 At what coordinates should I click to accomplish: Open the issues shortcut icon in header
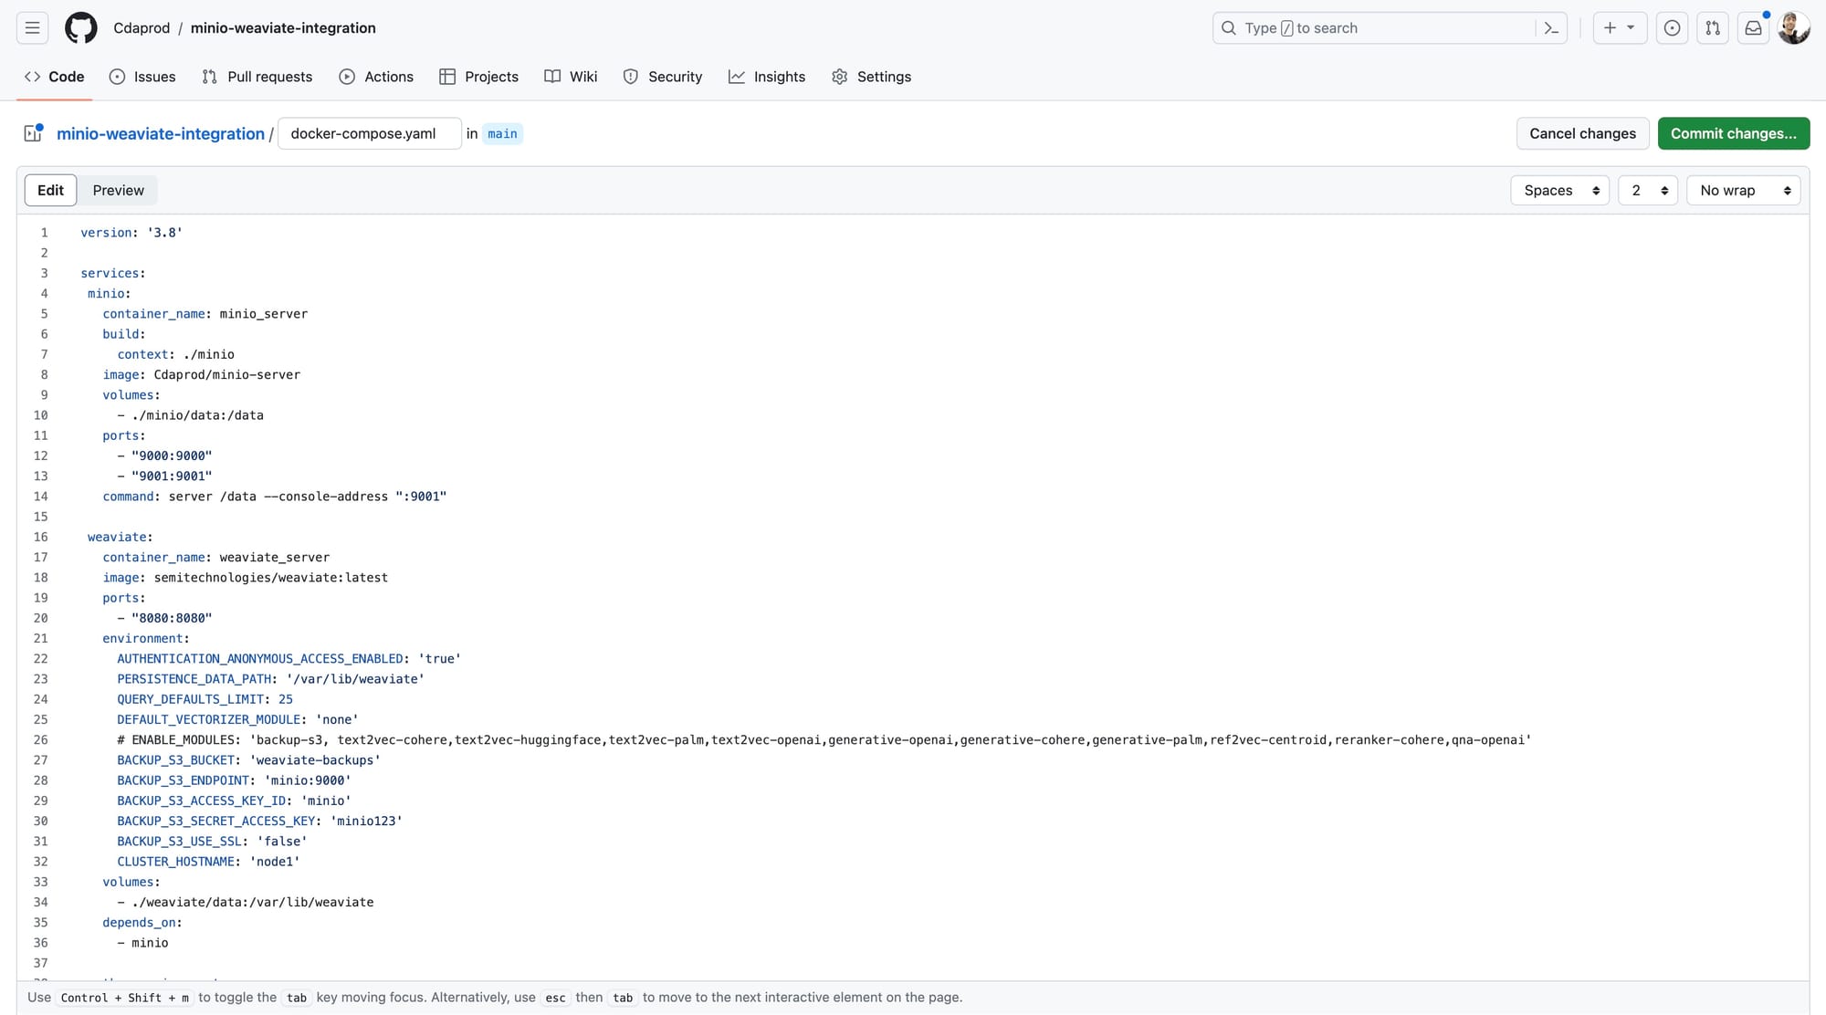click(x=1672, y=28)
